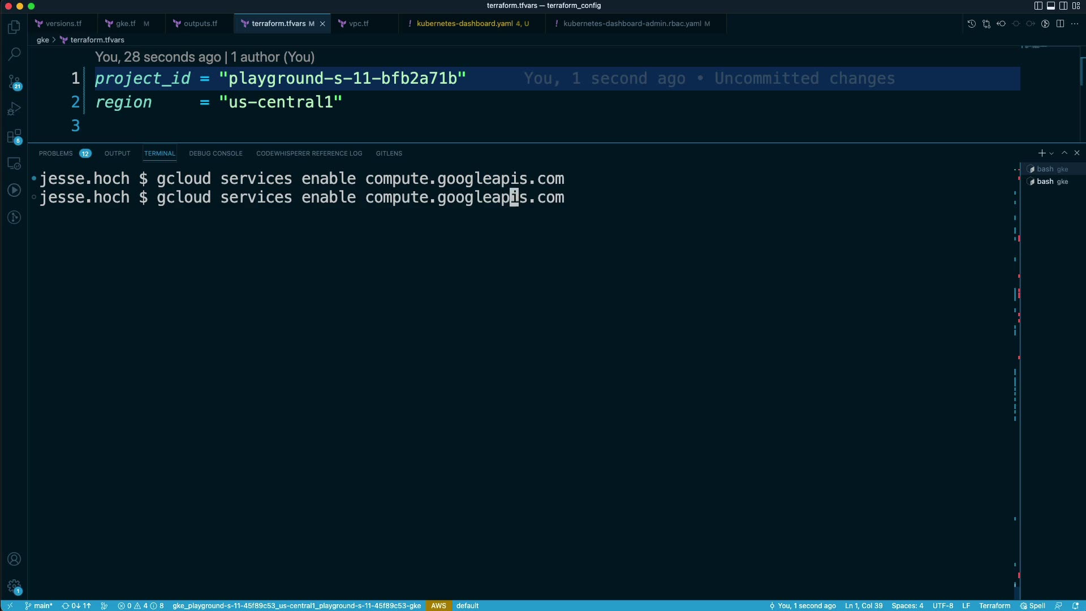This screenshot has height=611, width=1086.
Task: Open the Run and Debug view
Action: click(x=14, y=109)
